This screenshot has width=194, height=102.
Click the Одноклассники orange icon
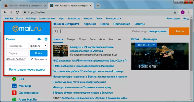pos(14,93)
